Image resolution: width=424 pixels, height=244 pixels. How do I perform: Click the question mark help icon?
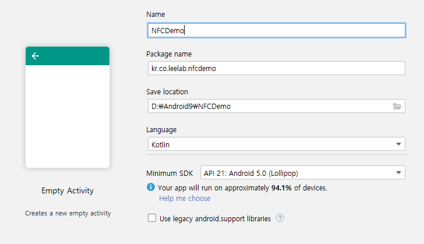pos(280,218)
